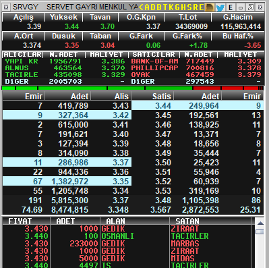
Task: Click the bid quantity 1,382,972
Action: point(70,182)
